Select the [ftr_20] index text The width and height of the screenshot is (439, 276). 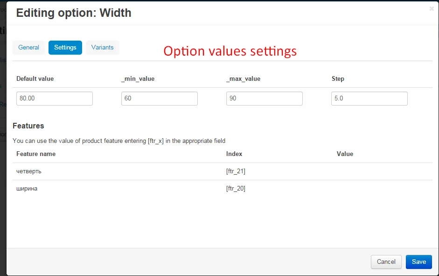pos(236,189)
